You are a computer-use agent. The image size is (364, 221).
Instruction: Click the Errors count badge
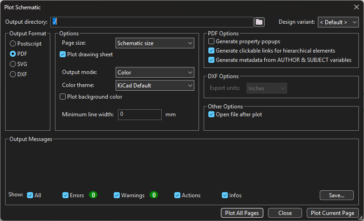click(93, 195)
